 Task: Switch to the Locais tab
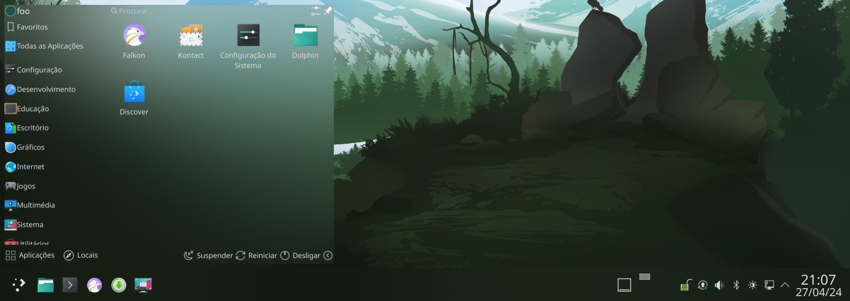coord(81,255)
